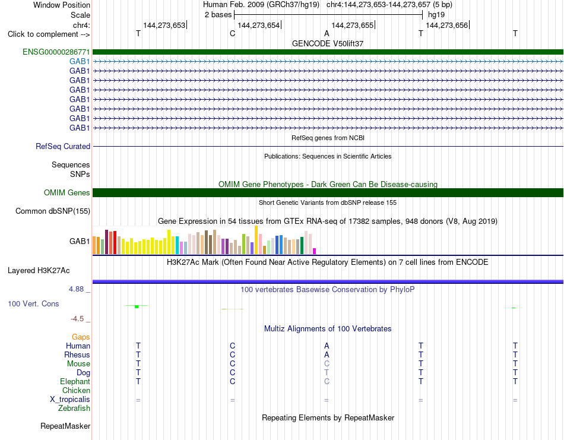Click the faded T in Dog row
564x440 pixels.
pos(327,373)
